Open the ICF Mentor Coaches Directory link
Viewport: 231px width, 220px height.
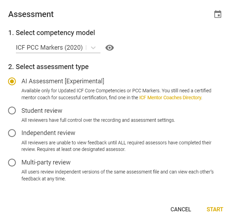170,98
